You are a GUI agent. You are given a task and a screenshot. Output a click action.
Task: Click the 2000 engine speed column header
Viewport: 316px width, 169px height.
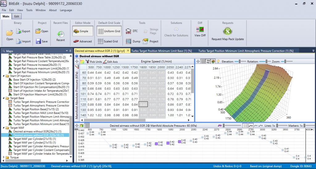[161, 67]
